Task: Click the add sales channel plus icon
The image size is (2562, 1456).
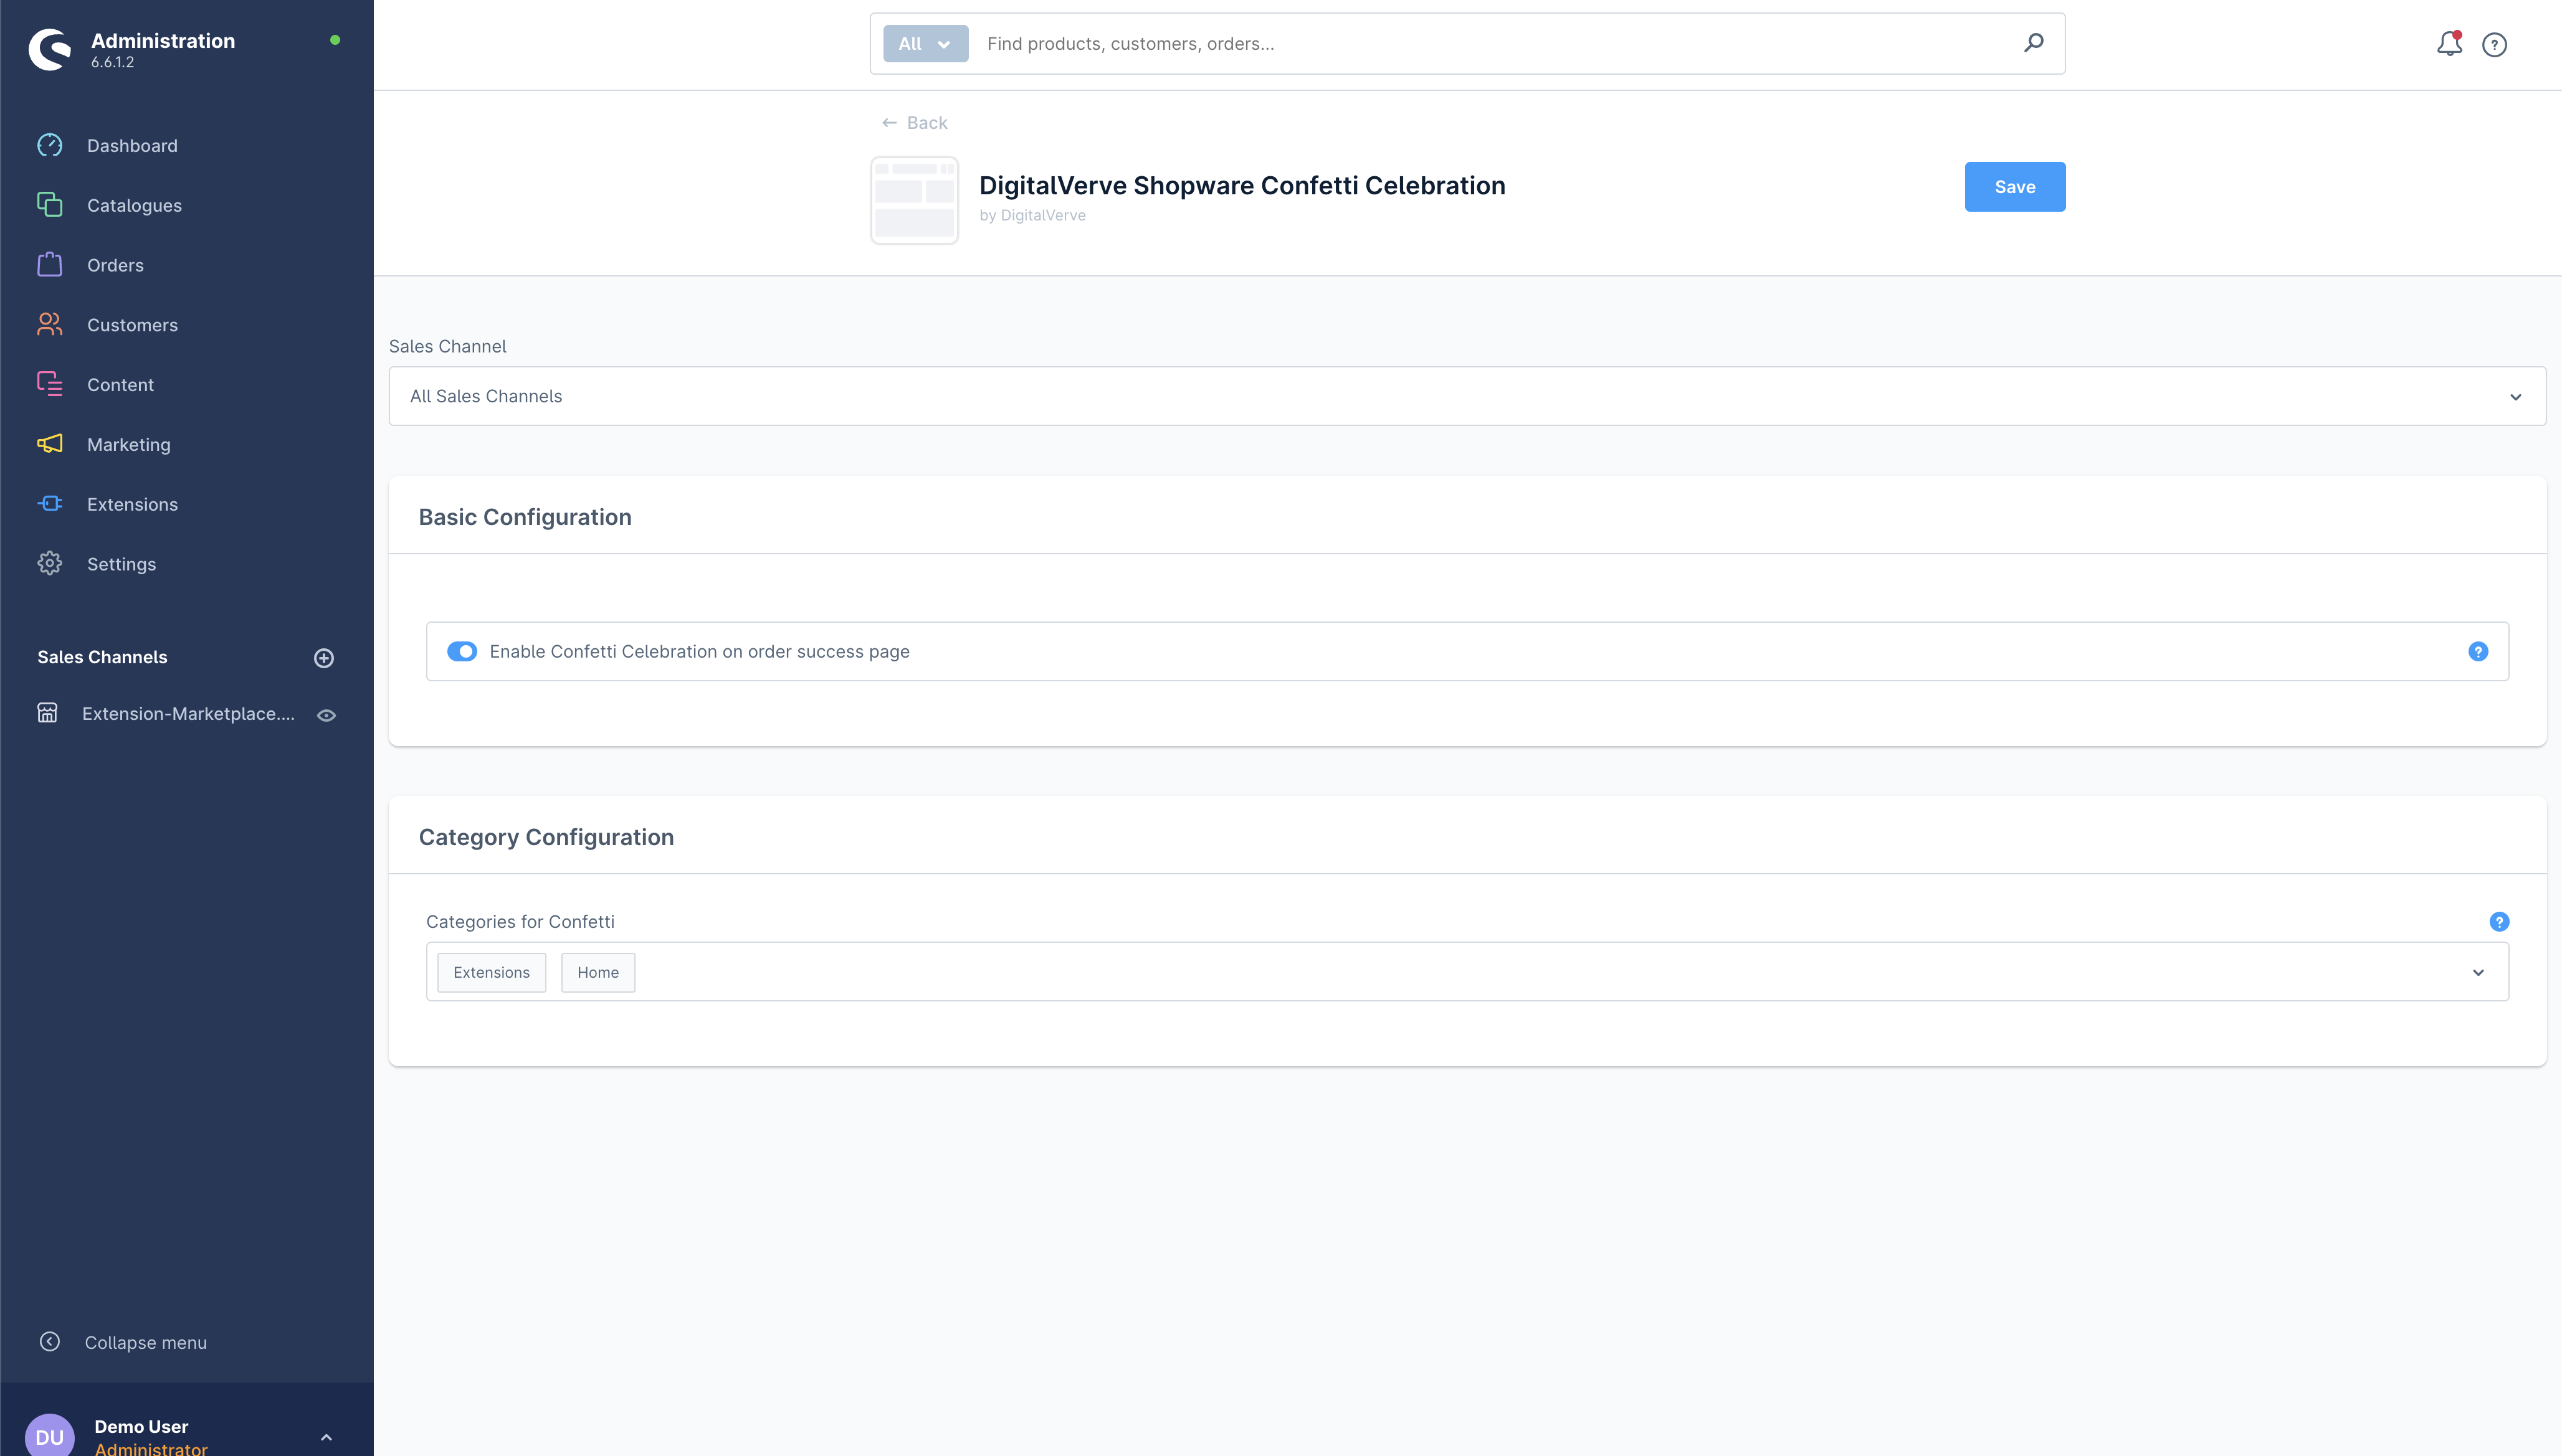Action: pos(323,658)
